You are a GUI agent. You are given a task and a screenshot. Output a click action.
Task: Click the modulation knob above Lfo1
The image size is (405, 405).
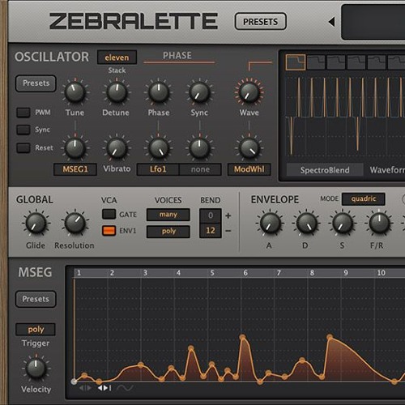click(159, 148)
